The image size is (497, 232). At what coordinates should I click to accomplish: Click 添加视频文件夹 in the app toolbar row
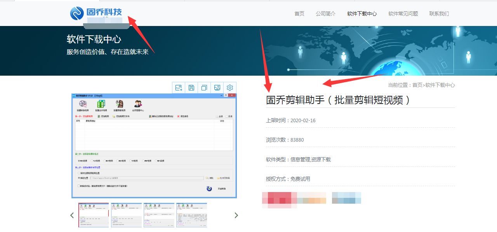[121, 116]
